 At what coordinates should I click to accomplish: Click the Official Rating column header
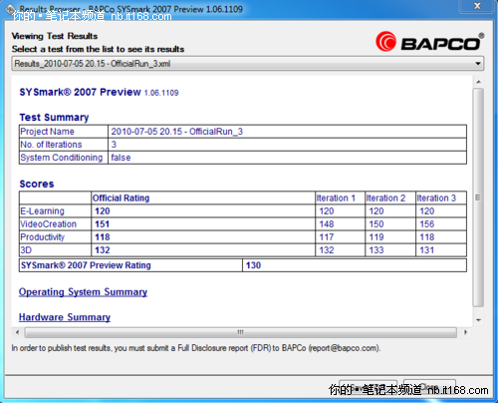click(121, 199)
